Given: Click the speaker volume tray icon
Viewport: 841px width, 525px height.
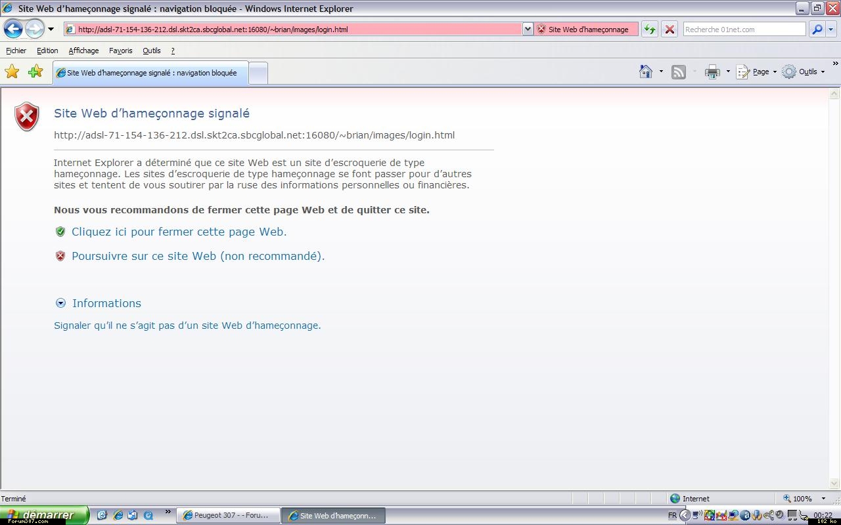Looking at the screenshot, I should 780,514.
